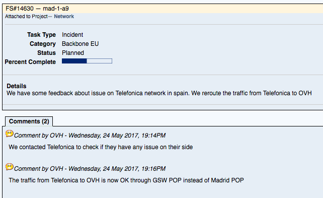This screenshot has width=323, height=198.
Task: Click the 'We contacted Telefonica' comment text
Action: pyautogui.click(x=101, y=147)
